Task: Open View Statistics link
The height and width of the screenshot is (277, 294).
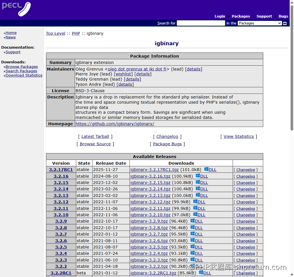Action: pos(238,136)
